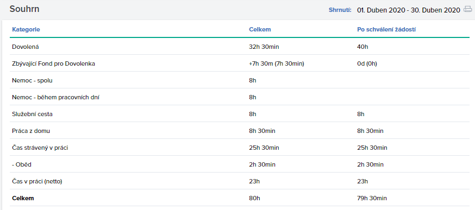Click the Souhrn page heading
This screenshot has height=210, width=475.
pos(24,9)
